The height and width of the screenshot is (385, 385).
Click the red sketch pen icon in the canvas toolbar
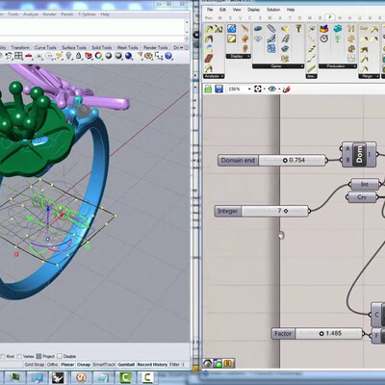(287, 89)
